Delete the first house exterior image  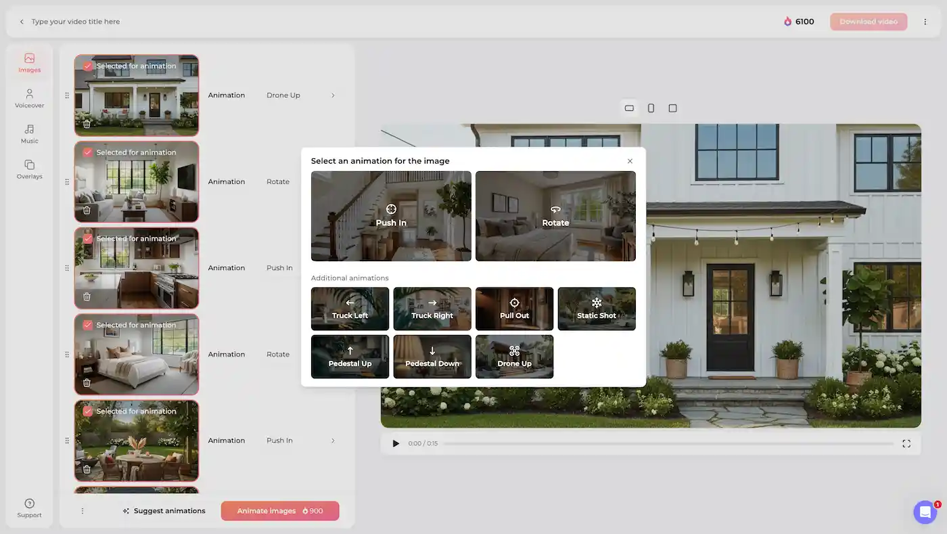87,123
